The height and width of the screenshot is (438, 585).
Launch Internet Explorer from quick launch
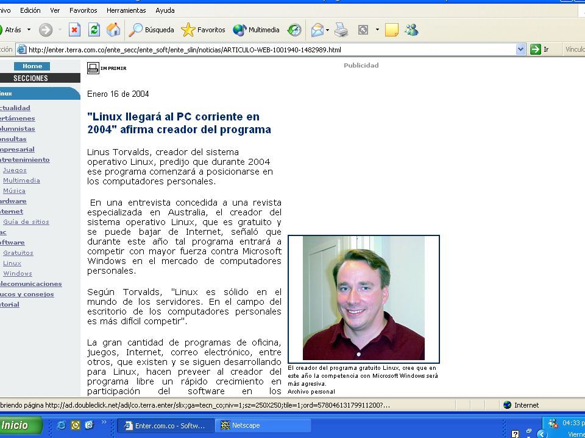62,425
